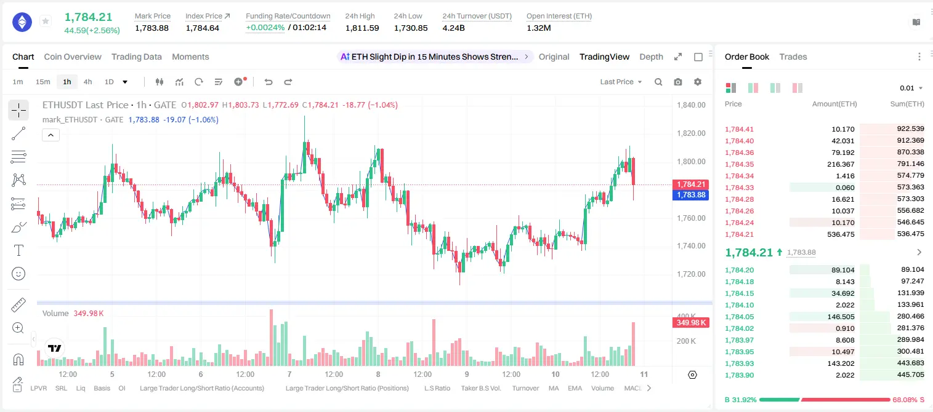Open the Last Price dropdown
This screenshot has width=933, height=412.
[621, 82]
